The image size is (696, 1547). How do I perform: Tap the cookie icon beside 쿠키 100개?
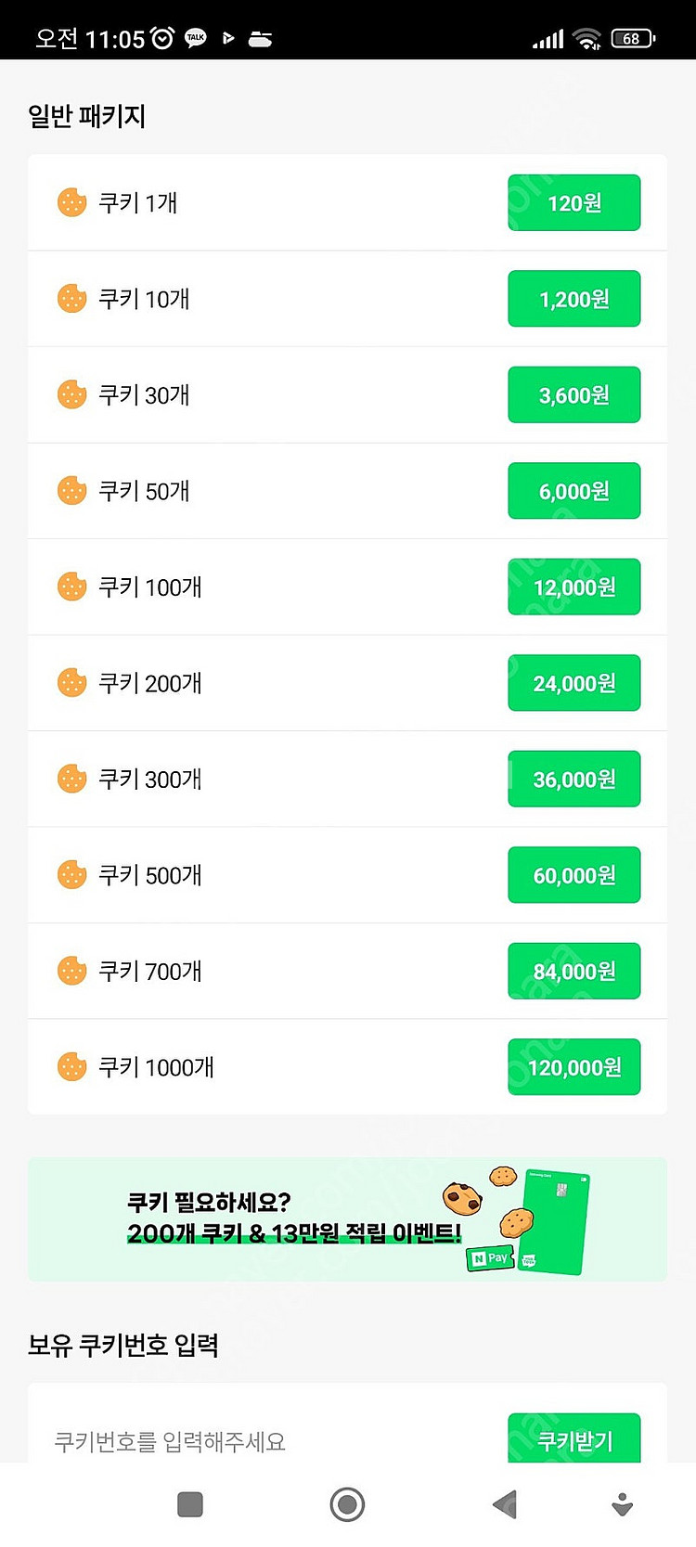coord(71,587)
